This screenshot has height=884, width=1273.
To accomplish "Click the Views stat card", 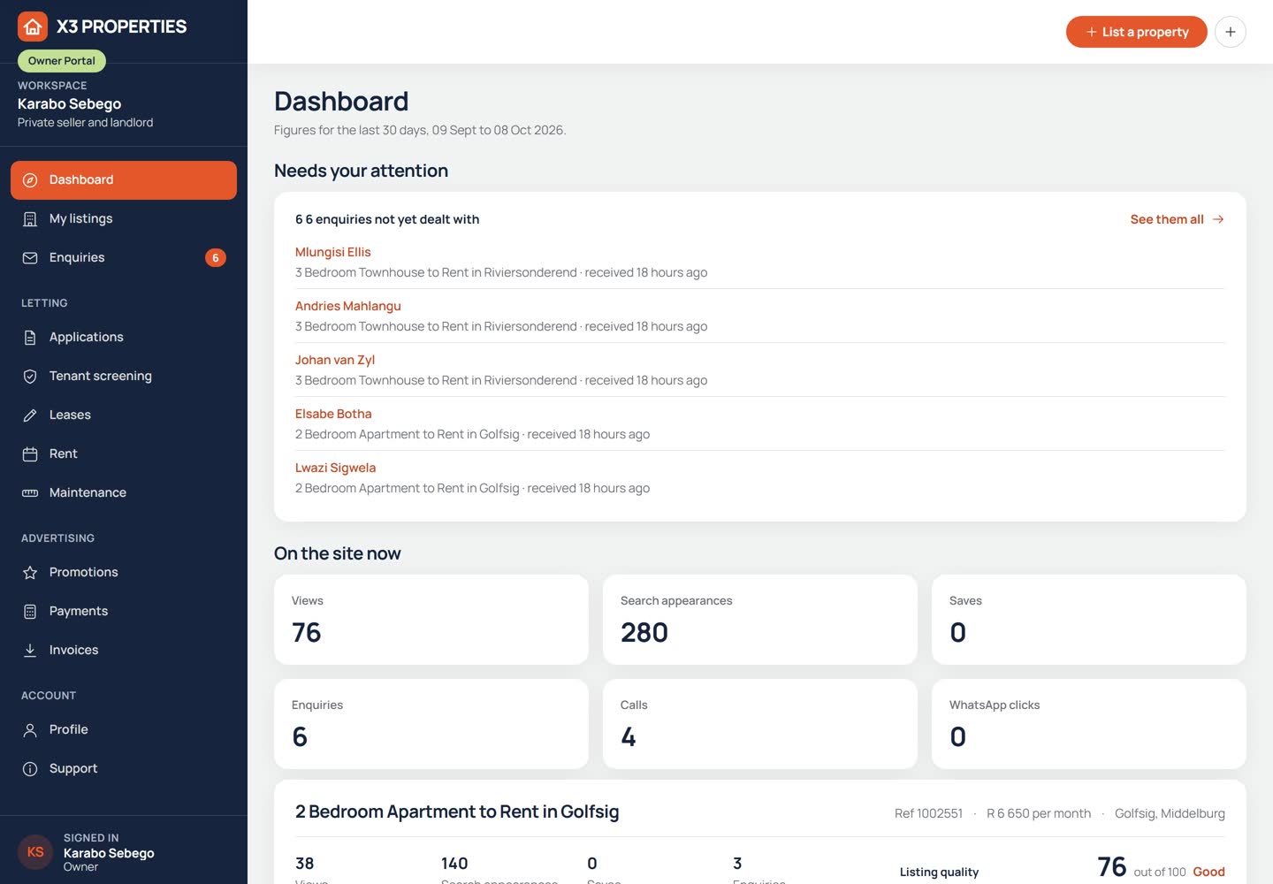I will click(x=431, y=620).
